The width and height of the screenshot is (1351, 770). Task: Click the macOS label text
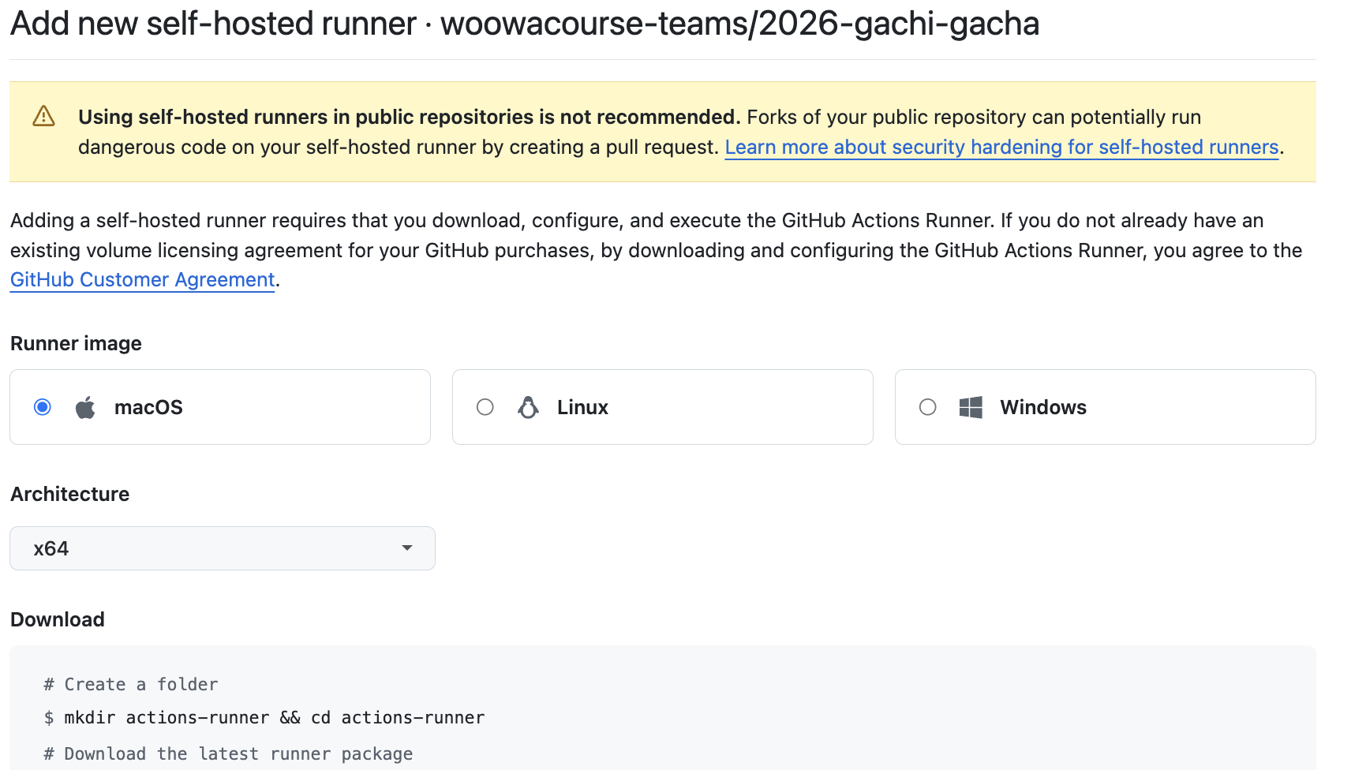[148, 407]
